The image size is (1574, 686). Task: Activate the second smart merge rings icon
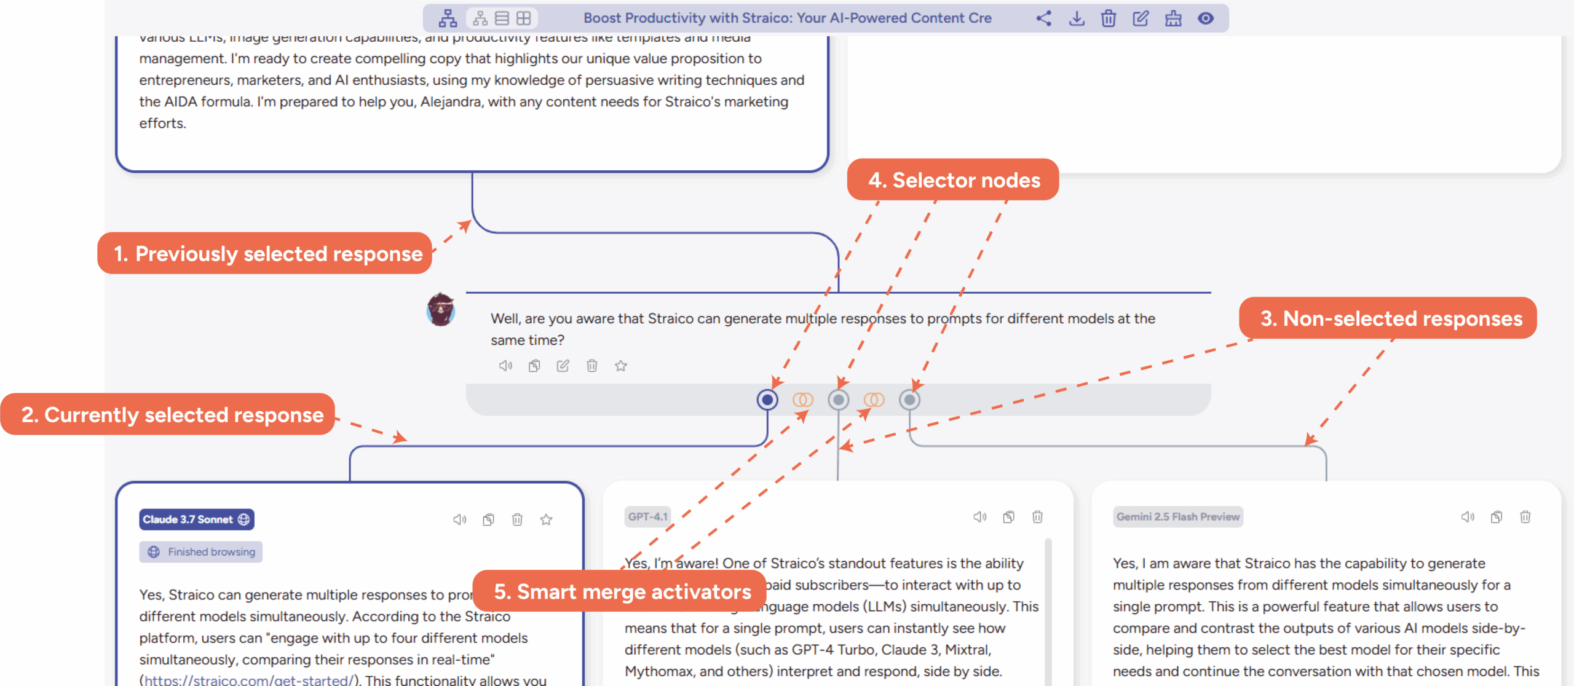pos(874,400)
